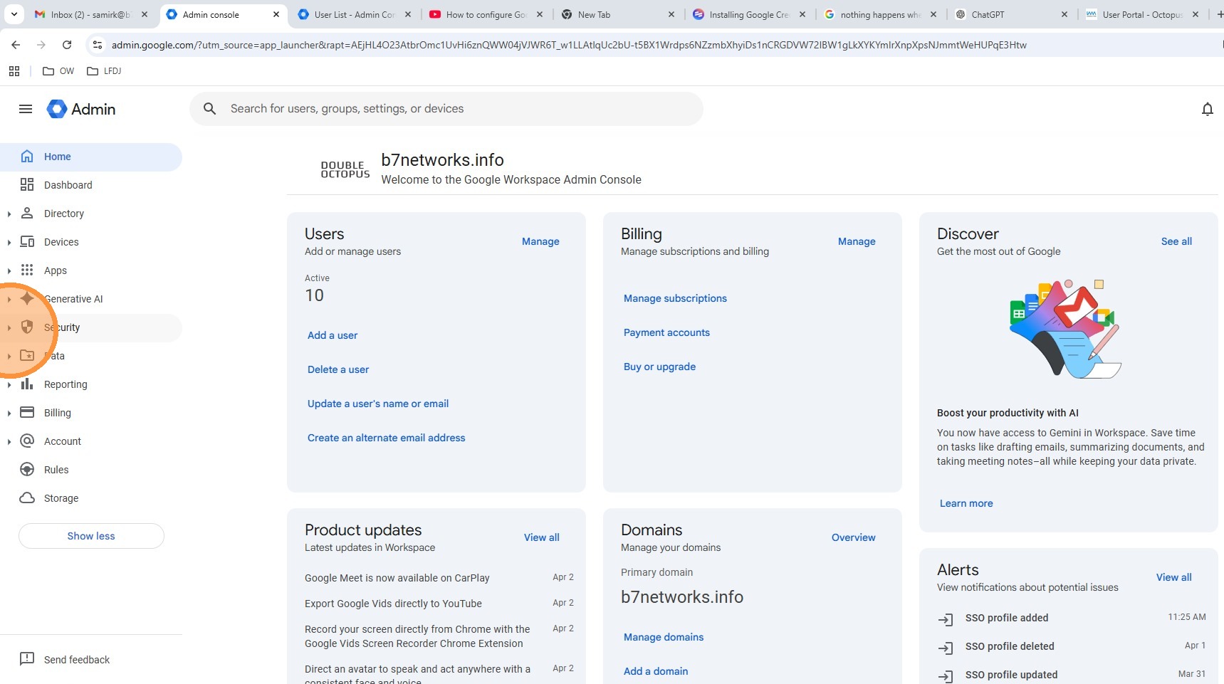Image resolution: width=1224 pixels, height=684 pixels.
Task: Click the Google Admin logo
Action: tap(81, 109)
